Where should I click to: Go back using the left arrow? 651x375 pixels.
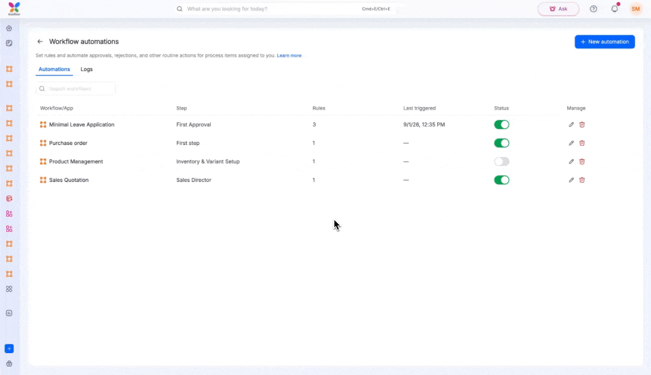(40, 42)
